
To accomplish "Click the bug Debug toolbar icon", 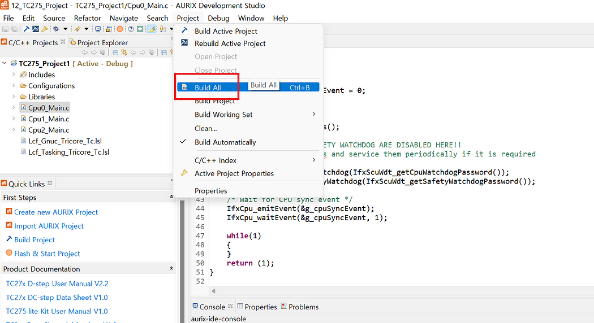I will pyautogui.click(x=57, y=29).
